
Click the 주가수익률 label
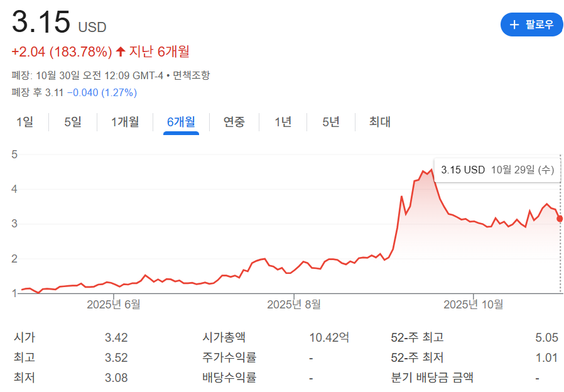coord(229,357)
